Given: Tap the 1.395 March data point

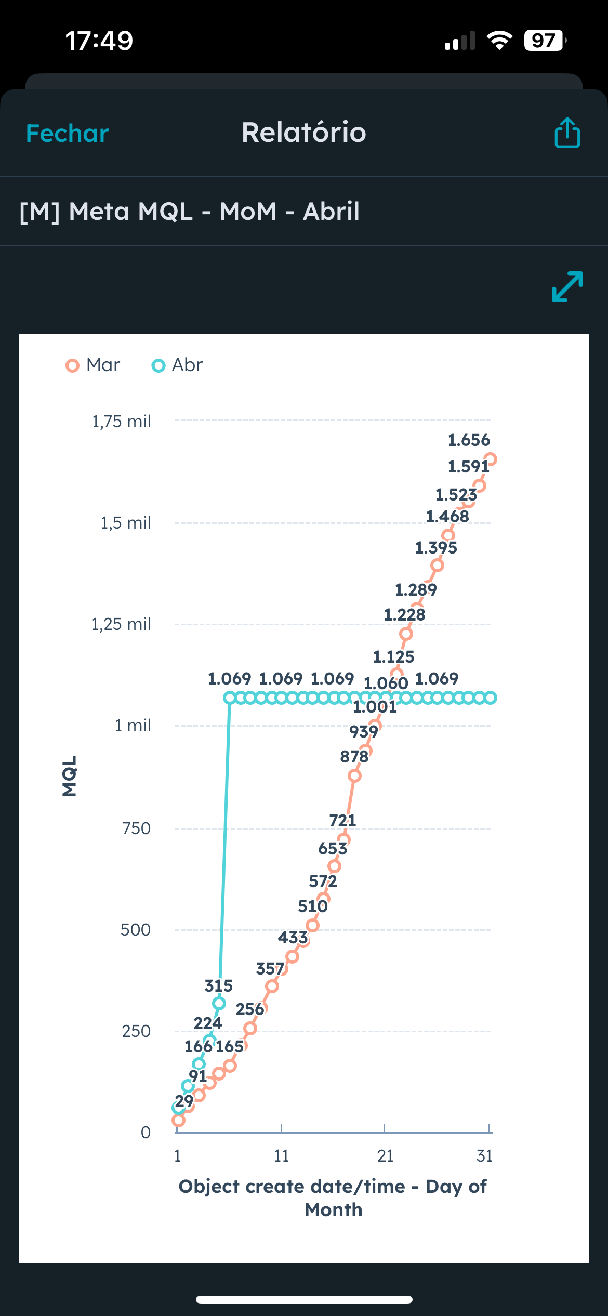Looking at the screenshot, I should (x=437, y=565).
